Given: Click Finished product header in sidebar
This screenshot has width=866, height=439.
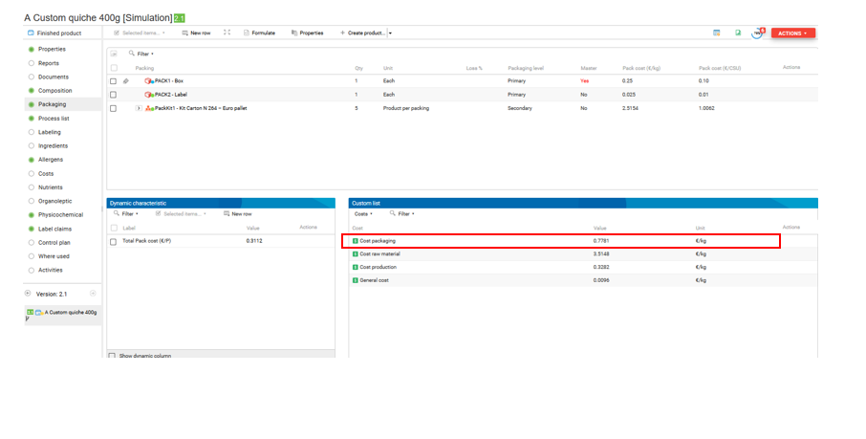Looking at the screenshot, I should pos(54,33).
